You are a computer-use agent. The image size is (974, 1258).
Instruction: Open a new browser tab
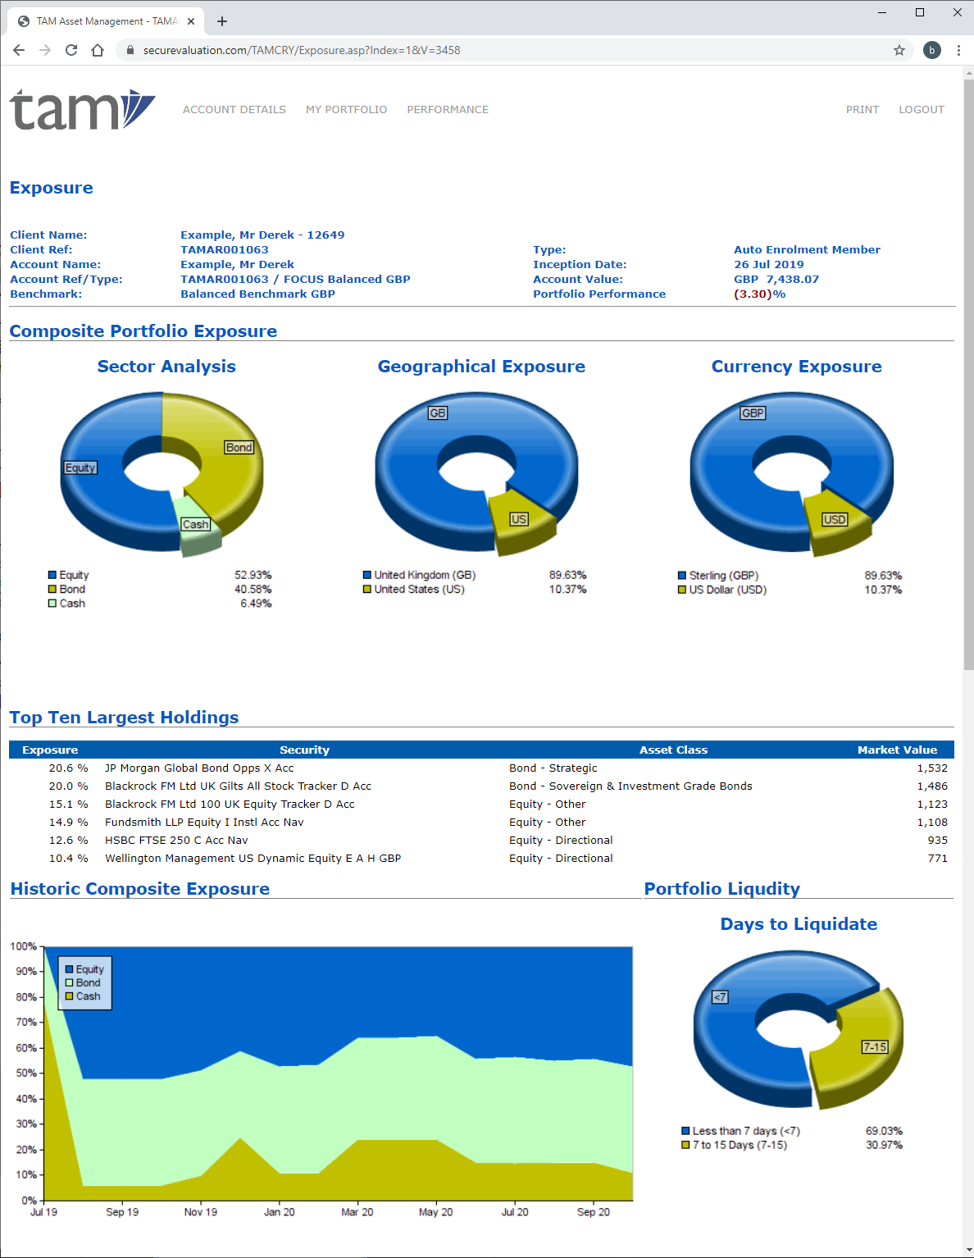coord(222,21)
